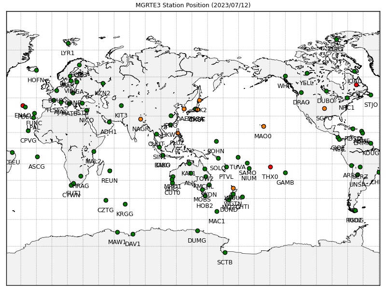Viewport: 386px width, 290px height.
Task: Select the red IQAL station marker
Action: click(356, 85)
